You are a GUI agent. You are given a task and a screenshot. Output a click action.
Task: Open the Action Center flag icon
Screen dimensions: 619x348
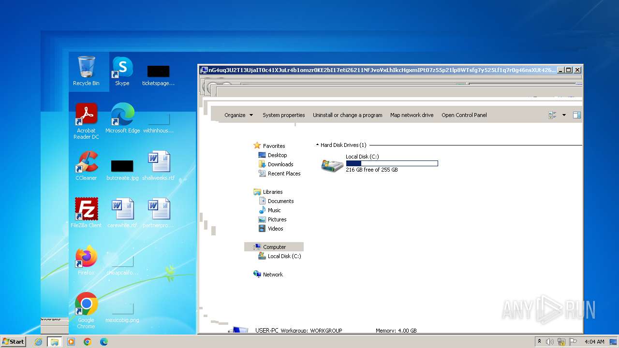pyautogui.click(x=574, y=342)
